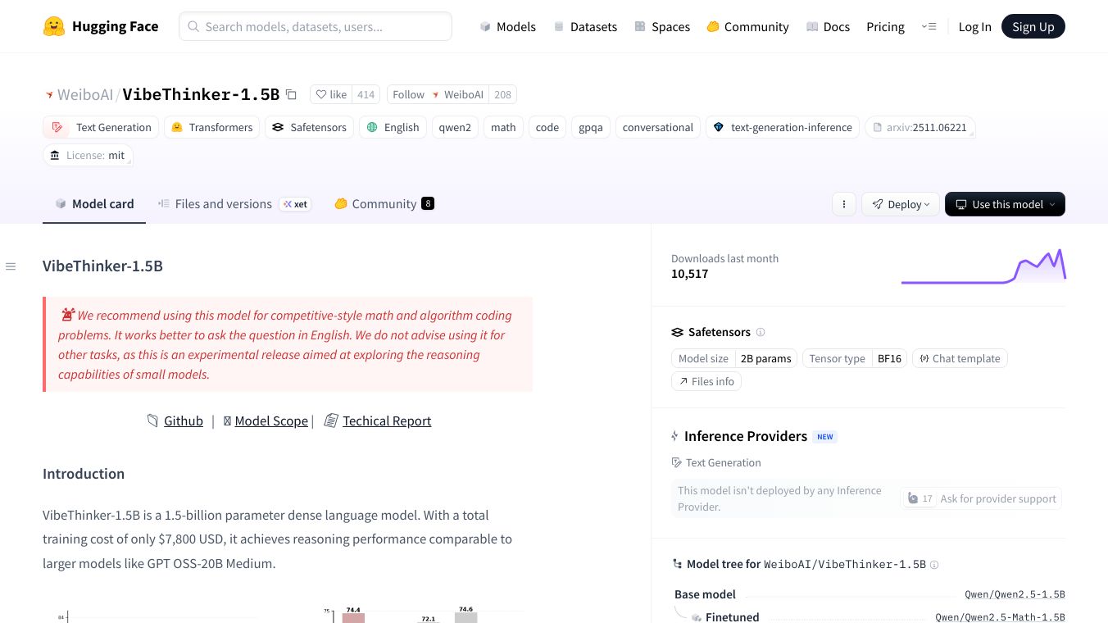Screen dimensions: 1108x623
Task: Open table of contents sidebar icon
Action: coord(11,266)
